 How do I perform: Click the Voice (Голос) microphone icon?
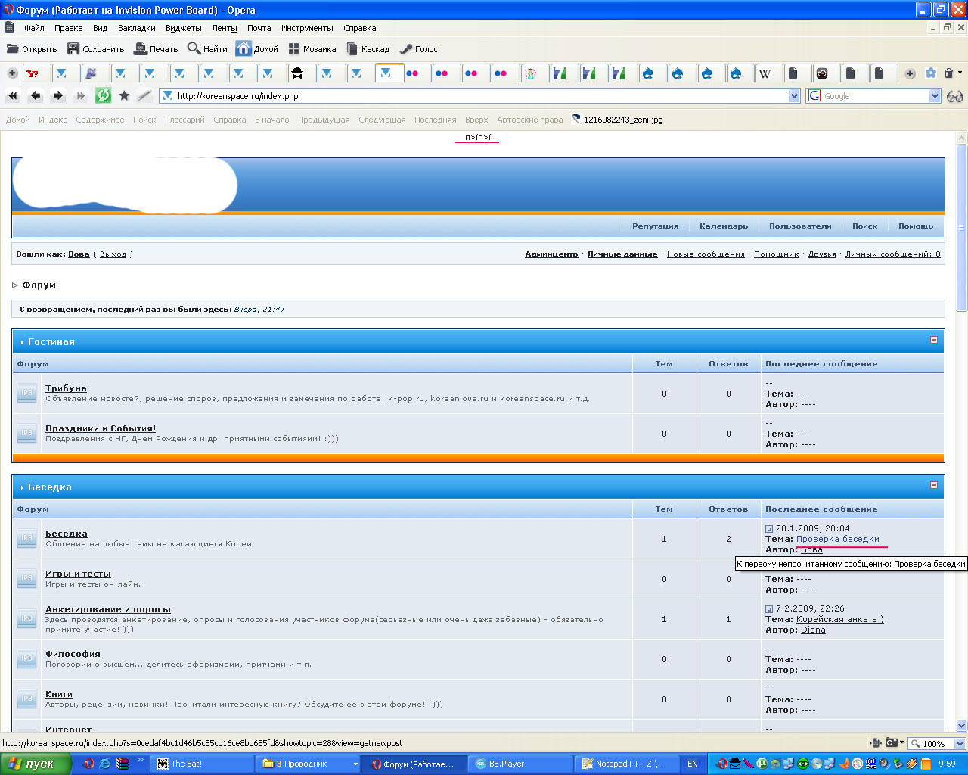click(x=406, y=49)
